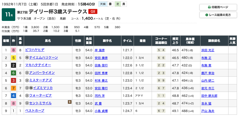Open the レース結果の見方 guide button

[x=218, y=15]
